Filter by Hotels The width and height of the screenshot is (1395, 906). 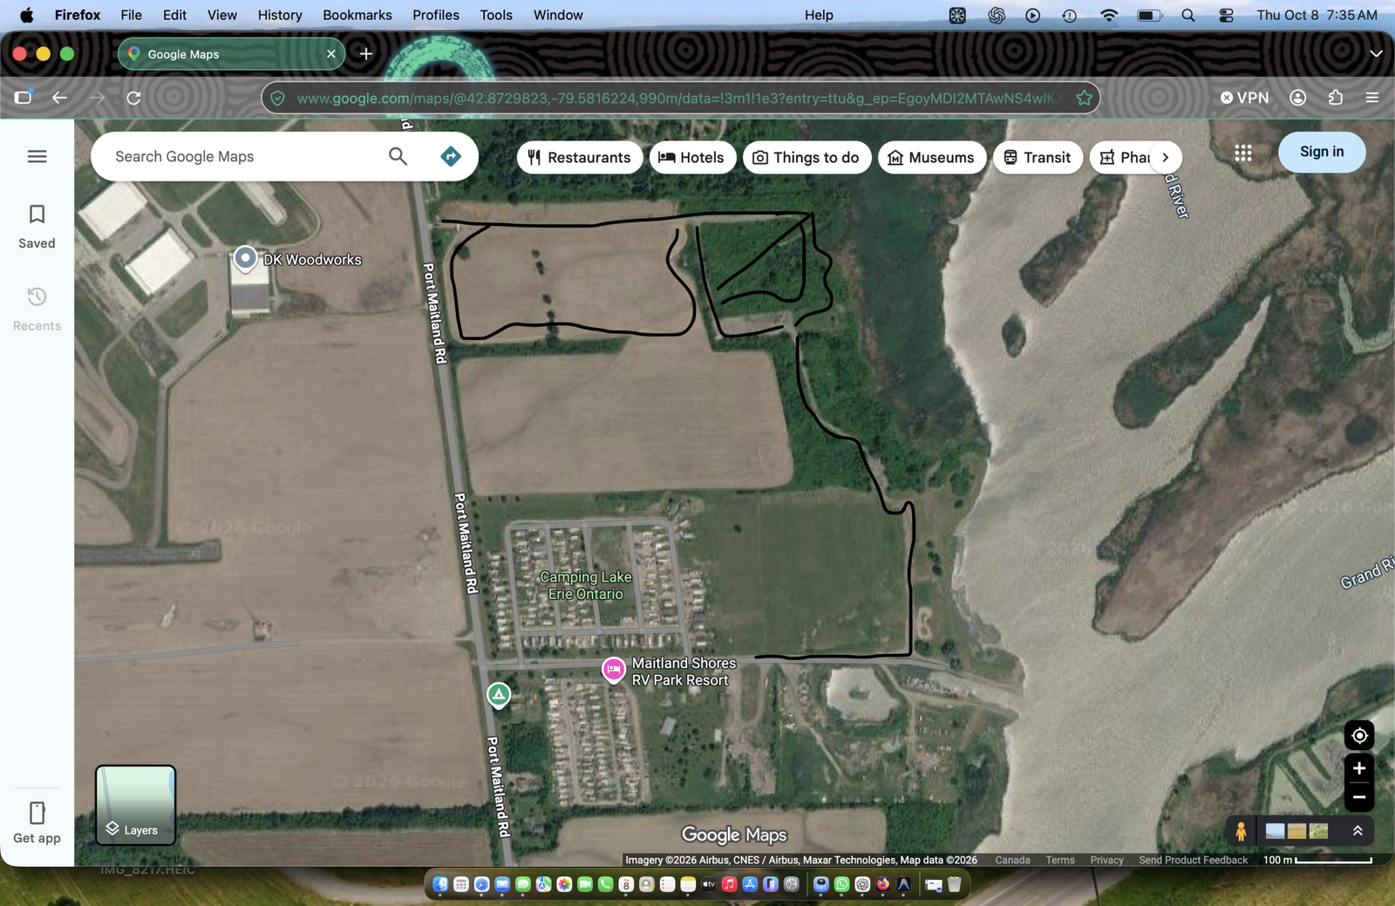pos(692,158)
